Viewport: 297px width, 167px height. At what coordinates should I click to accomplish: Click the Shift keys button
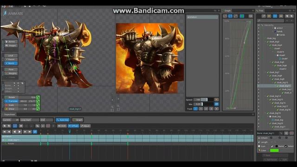click(62, 126)
